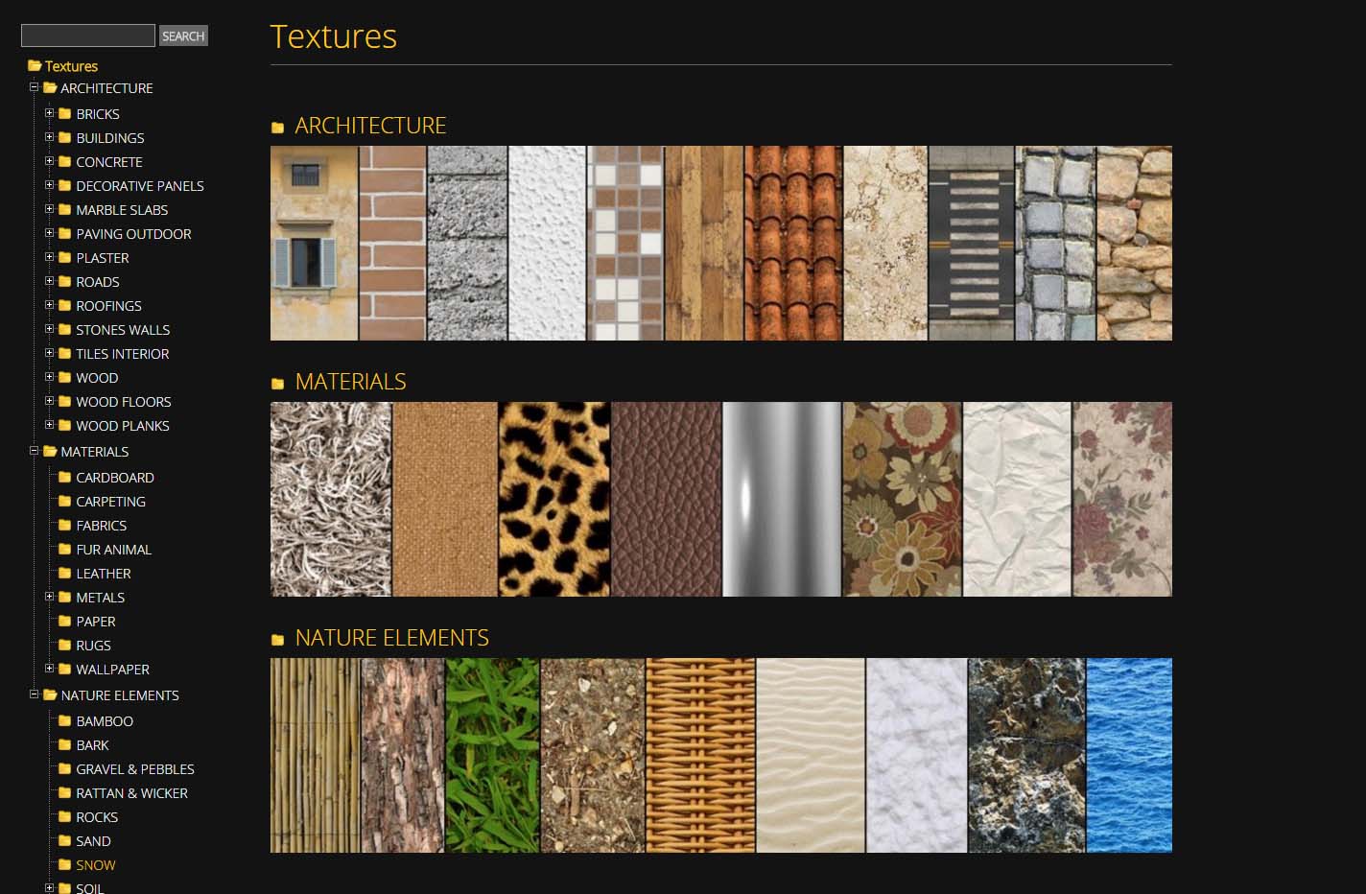Click the folder icon beside RUGS
The width and height of the screenshot is (1366, 894).
pyautogui.click(x=65, y=645)
